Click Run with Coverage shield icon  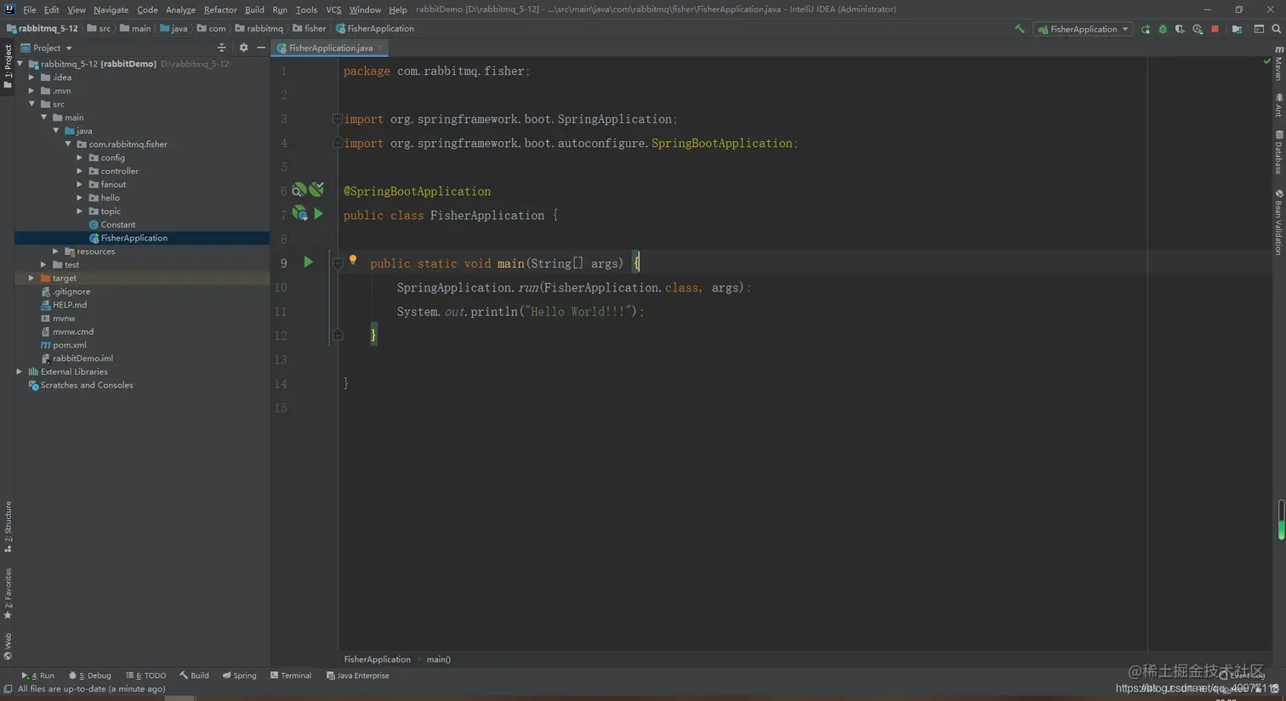1180,29
